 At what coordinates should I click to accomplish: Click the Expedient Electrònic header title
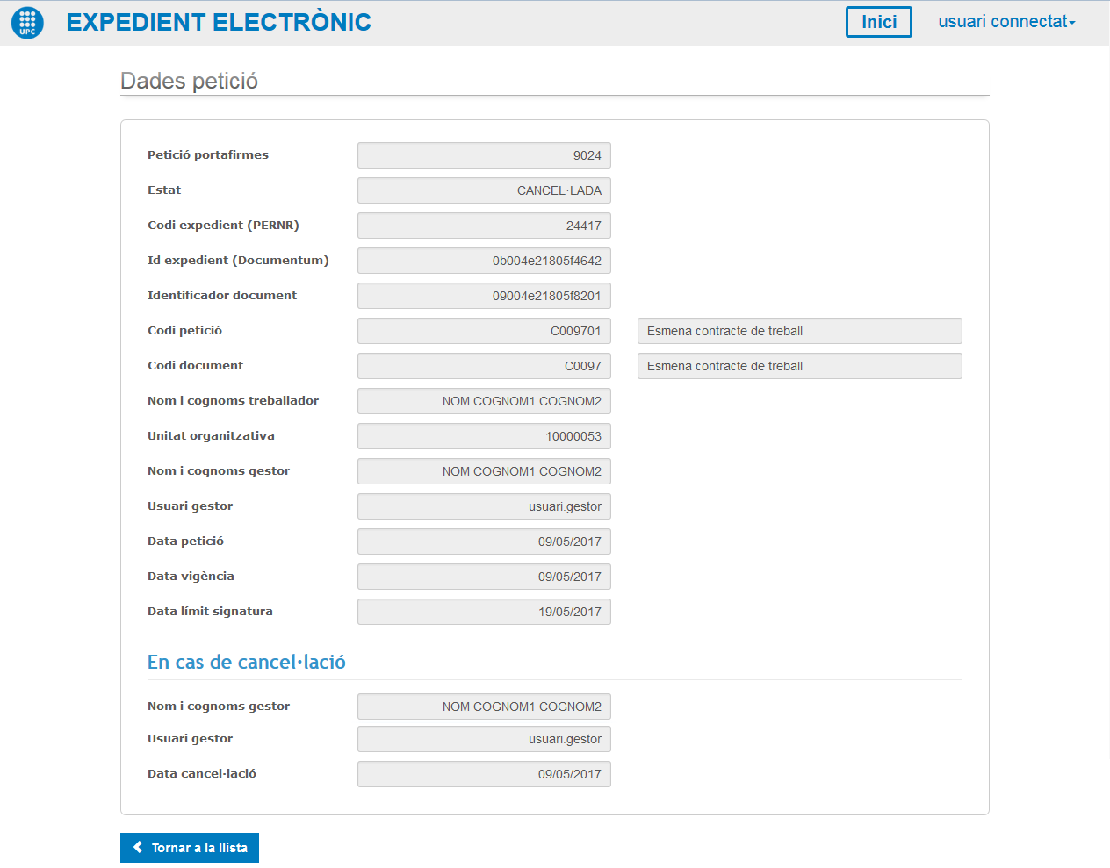[219, 22]
